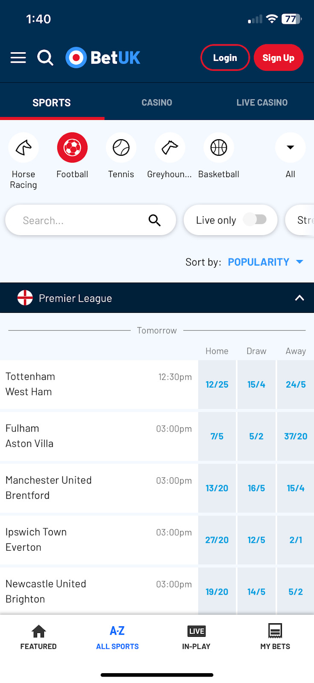Select the Horse Racing sport icon
314x683 pixels.
click(23, 148)
